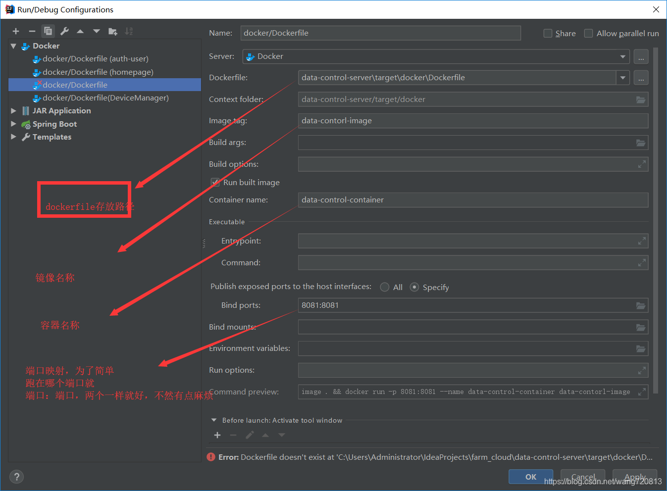Toggle the Run built image checkbox
This screenshot has height=491, width=667.
pos(215,182)
